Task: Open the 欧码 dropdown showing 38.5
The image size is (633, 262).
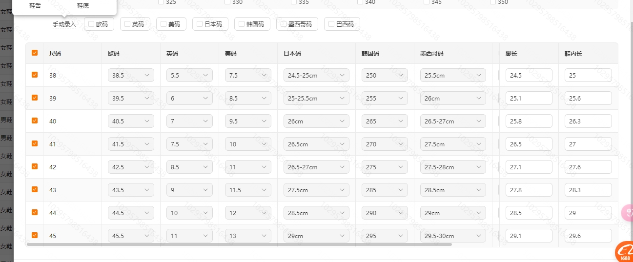Action: click(131, 75)
